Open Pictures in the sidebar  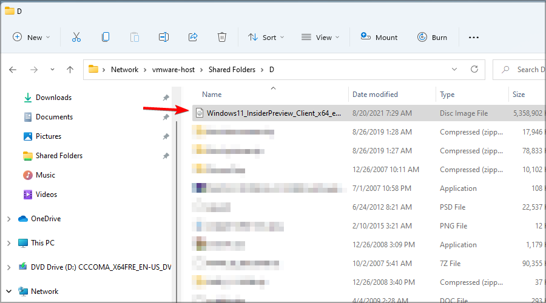(49, 136)
